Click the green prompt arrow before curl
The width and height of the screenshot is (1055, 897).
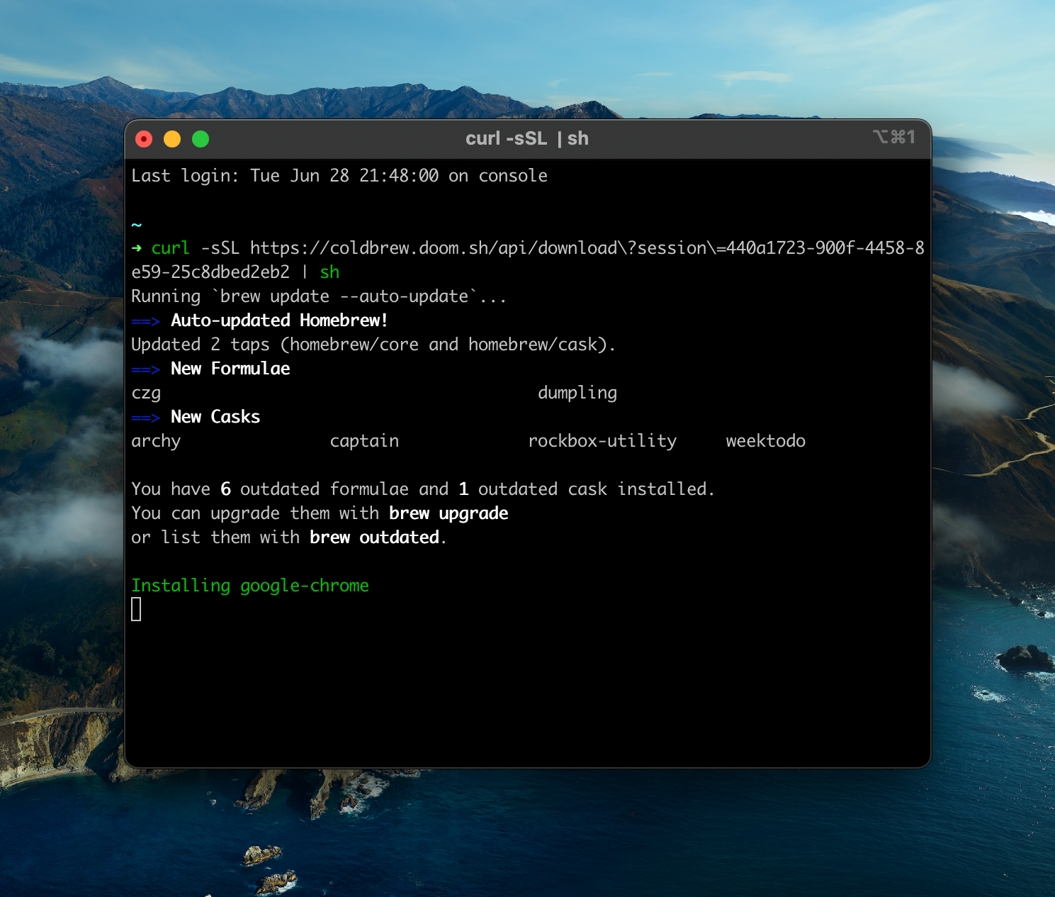(x=137, y=248)
